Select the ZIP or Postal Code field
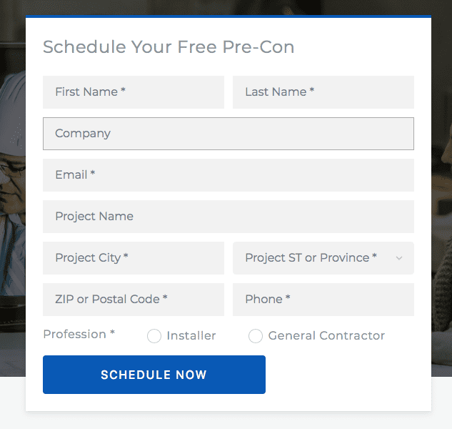The height and width of the screenshot is (429, 452). [133, 300]
